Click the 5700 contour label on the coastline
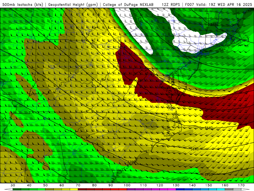This screenshot has width=254, height=191. click(x=131, y=162)
